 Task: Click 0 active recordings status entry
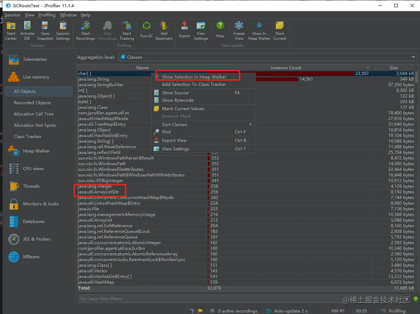(234, 311)
